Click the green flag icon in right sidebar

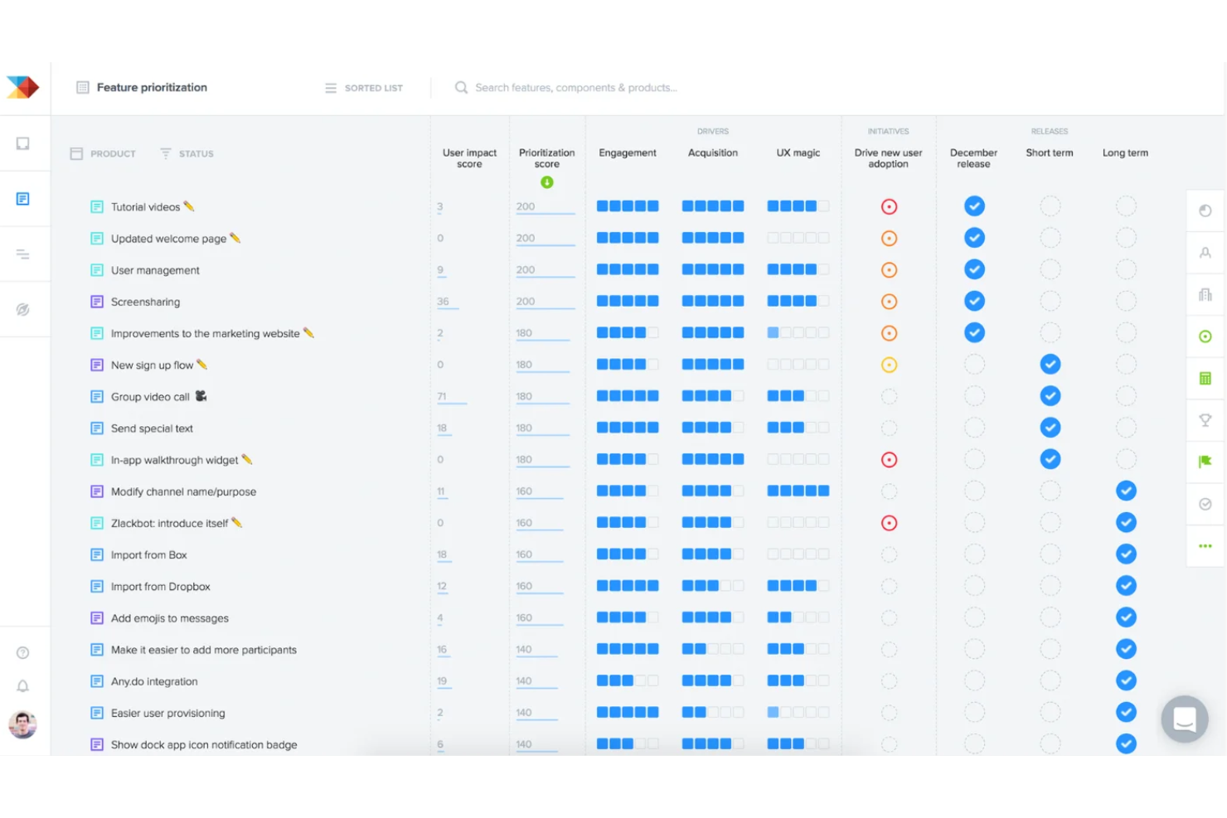[x=1205, y=462]
